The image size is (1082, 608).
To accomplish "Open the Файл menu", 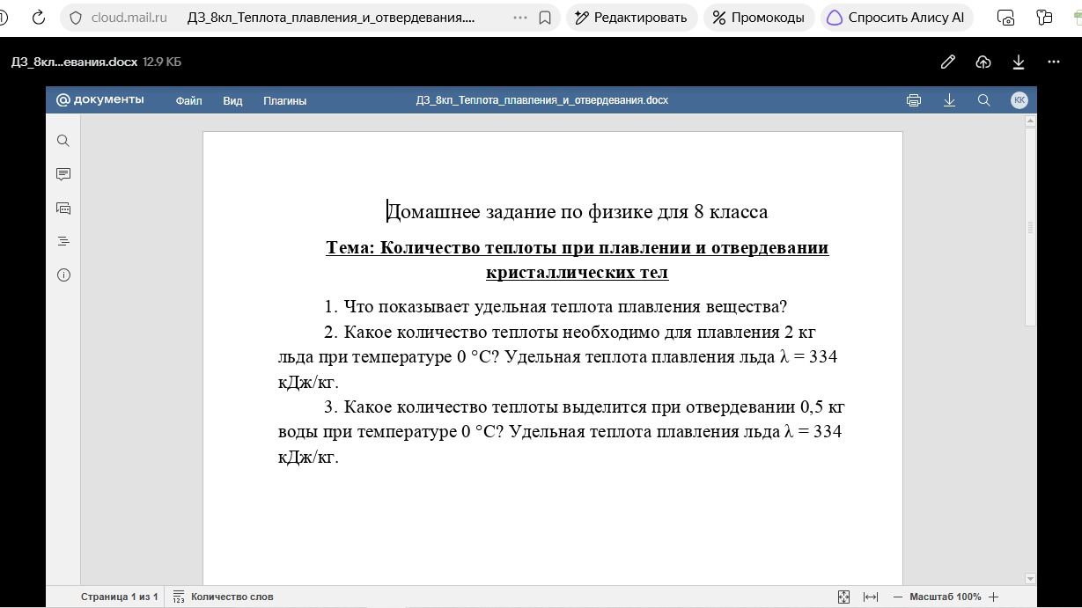I will [188, 100].
